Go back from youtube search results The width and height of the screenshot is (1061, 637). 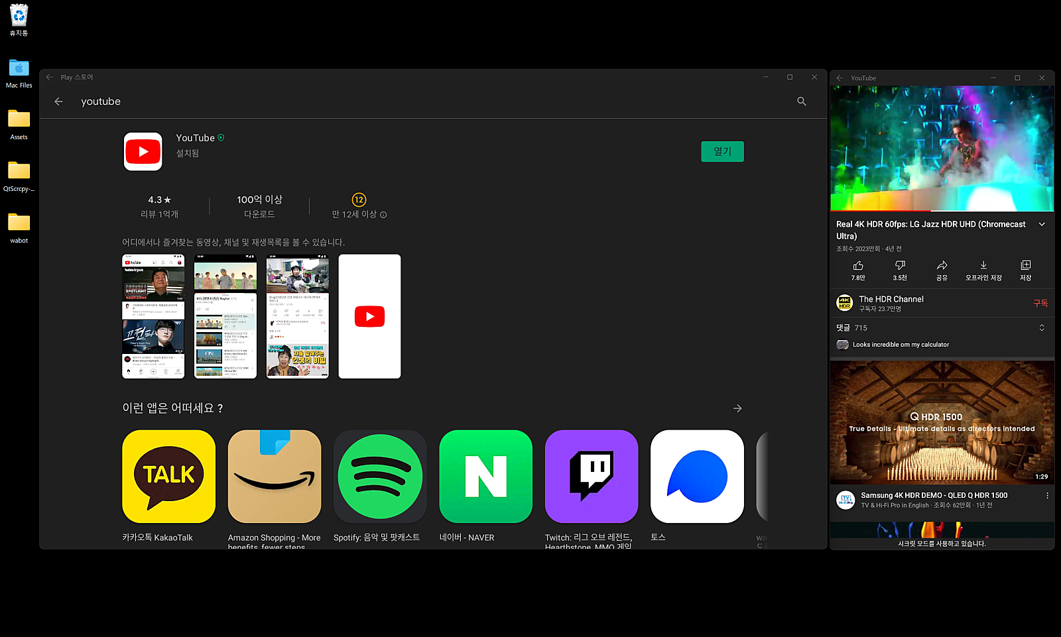click(58, 101)
